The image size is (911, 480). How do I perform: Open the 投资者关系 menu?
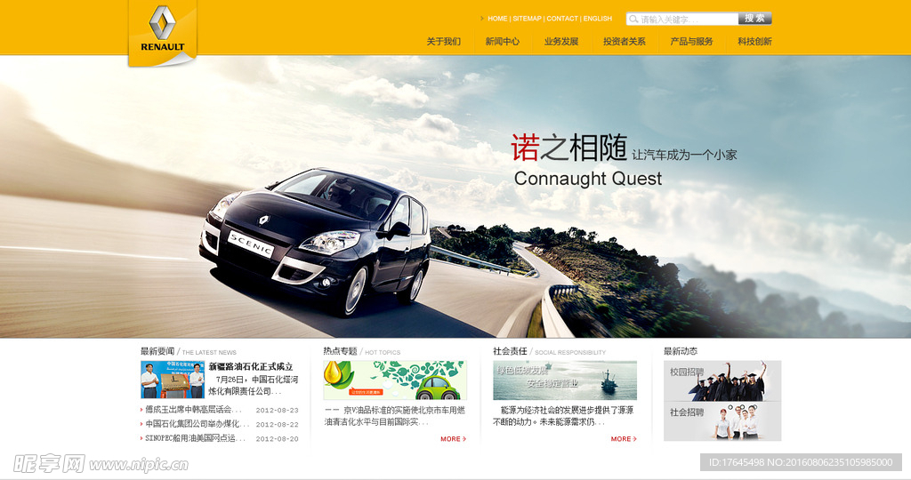click(624, 41)
